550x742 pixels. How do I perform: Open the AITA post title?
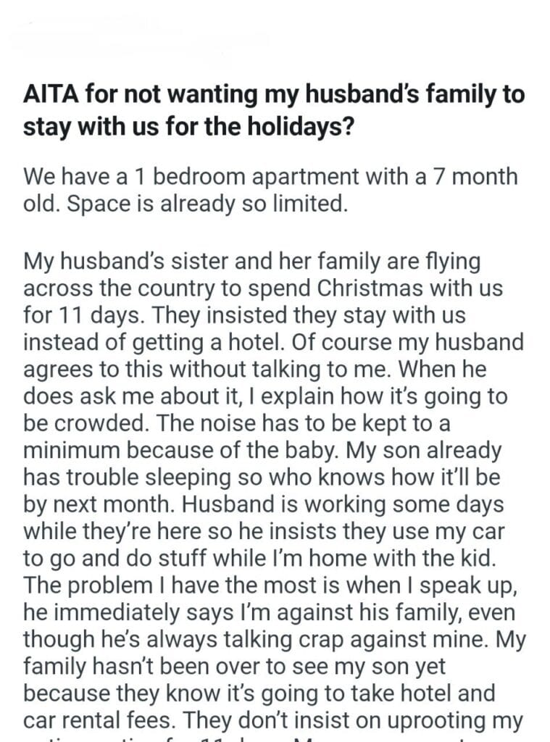tap(274, 95)
